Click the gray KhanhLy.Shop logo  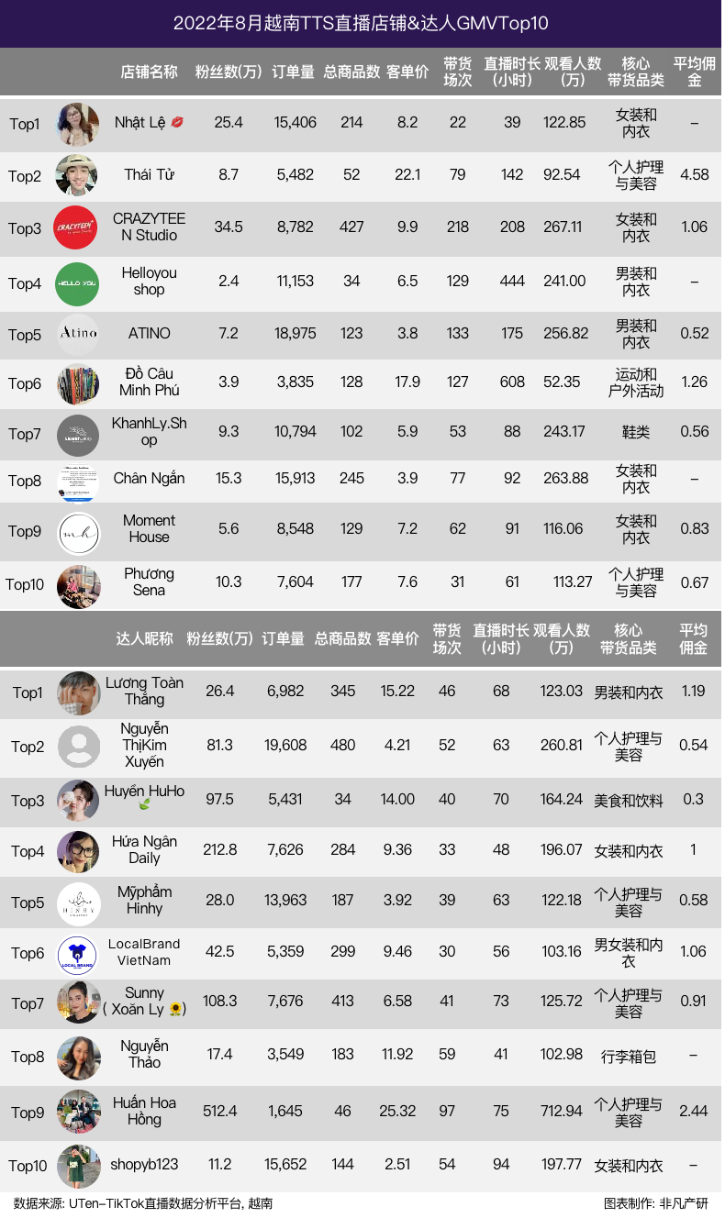77,434
